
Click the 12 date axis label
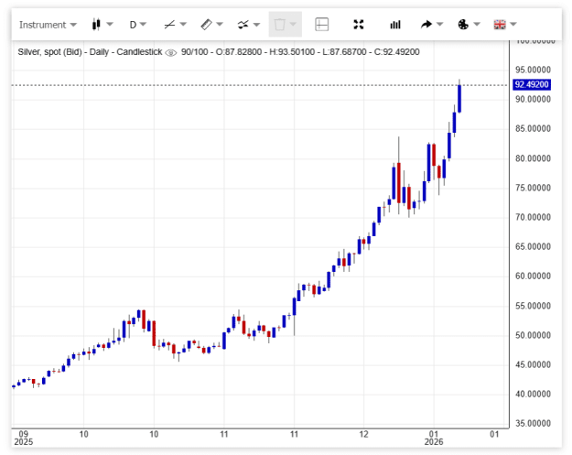coord(363,434)
